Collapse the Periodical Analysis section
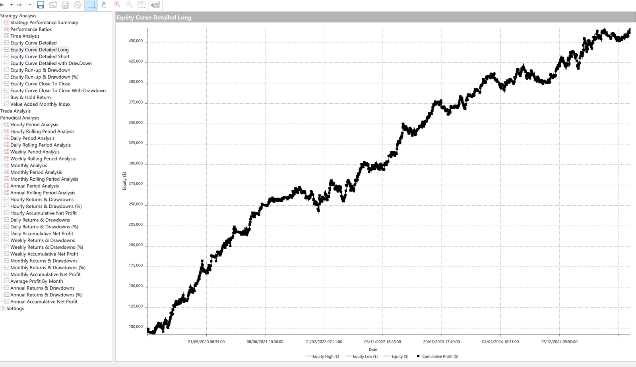This screenshot has width=636, height=367. point(20,118)
